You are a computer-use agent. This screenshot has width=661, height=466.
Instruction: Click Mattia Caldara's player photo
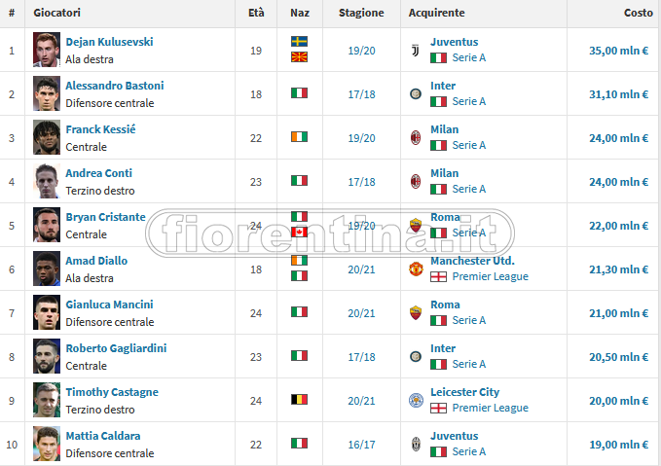click(46, 444)
